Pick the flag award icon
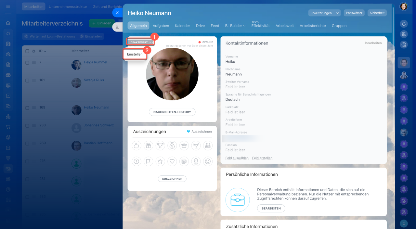The image size is (416, 229). click(148, 161)
